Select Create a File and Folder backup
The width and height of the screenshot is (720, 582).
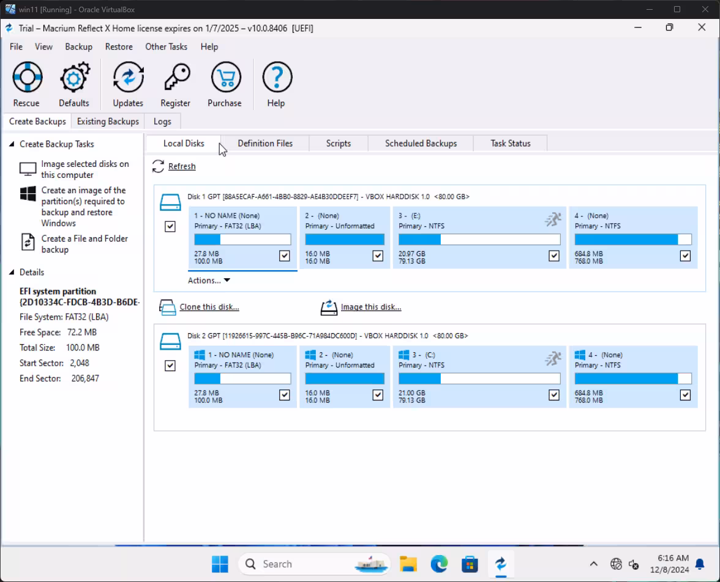pyautogui.click(x=84, y=244)
